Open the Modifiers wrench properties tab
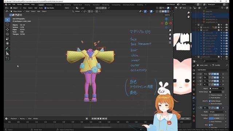The width and height of the screenshot is (233, 131). click(x=194, y=98)
